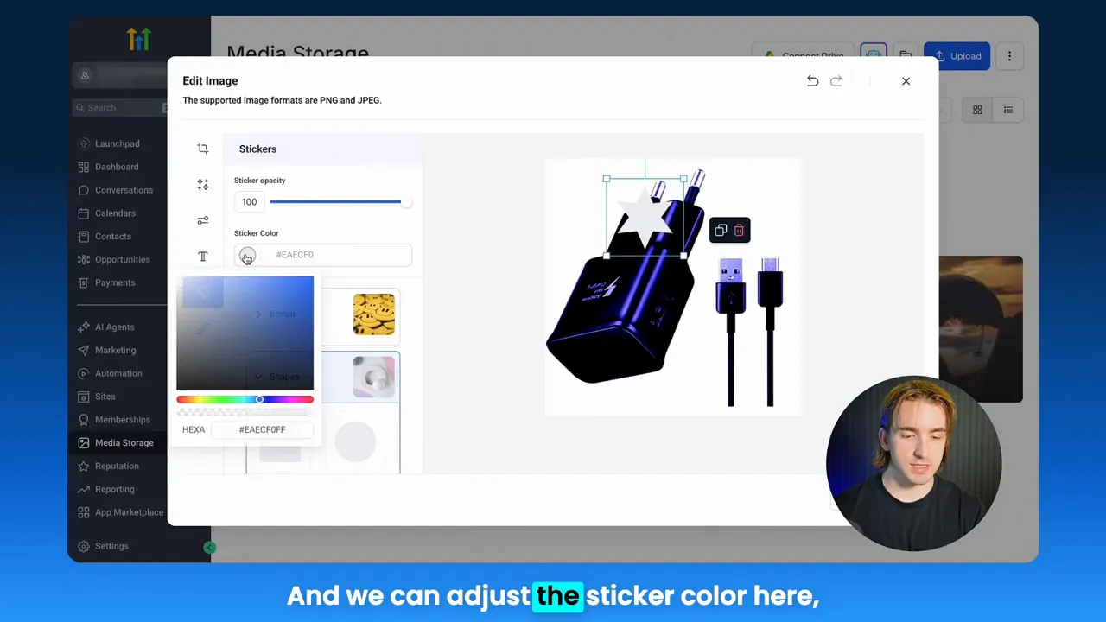Click the #EAECF0FF hex input
Image resolution: width=1106 pixels, height=622 pixels.
click(x=262, y=429)
